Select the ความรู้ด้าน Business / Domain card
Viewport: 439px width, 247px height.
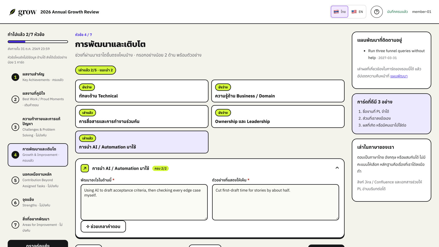coord(278,91)
